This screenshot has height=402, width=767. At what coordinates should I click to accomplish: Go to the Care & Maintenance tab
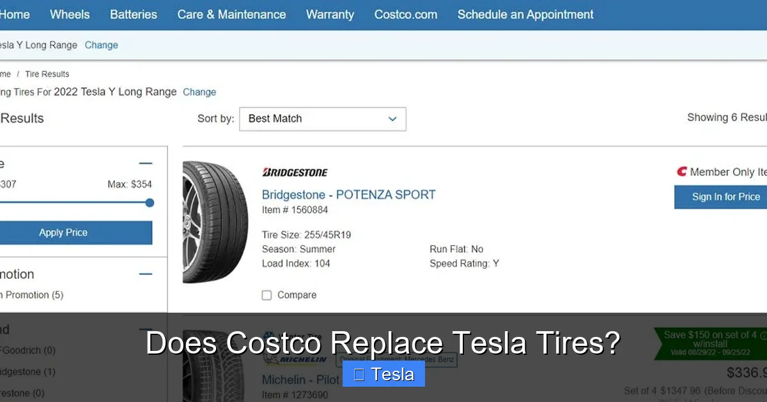point(231,14)
